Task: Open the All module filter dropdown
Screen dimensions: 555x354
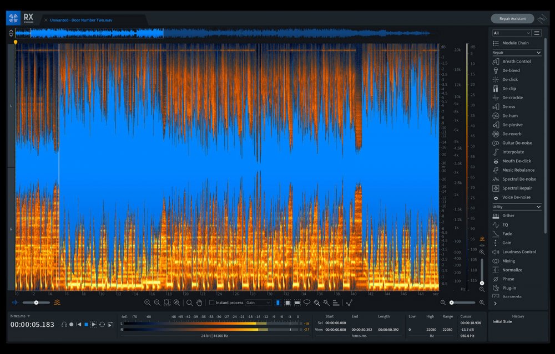Action: point(512,33)
